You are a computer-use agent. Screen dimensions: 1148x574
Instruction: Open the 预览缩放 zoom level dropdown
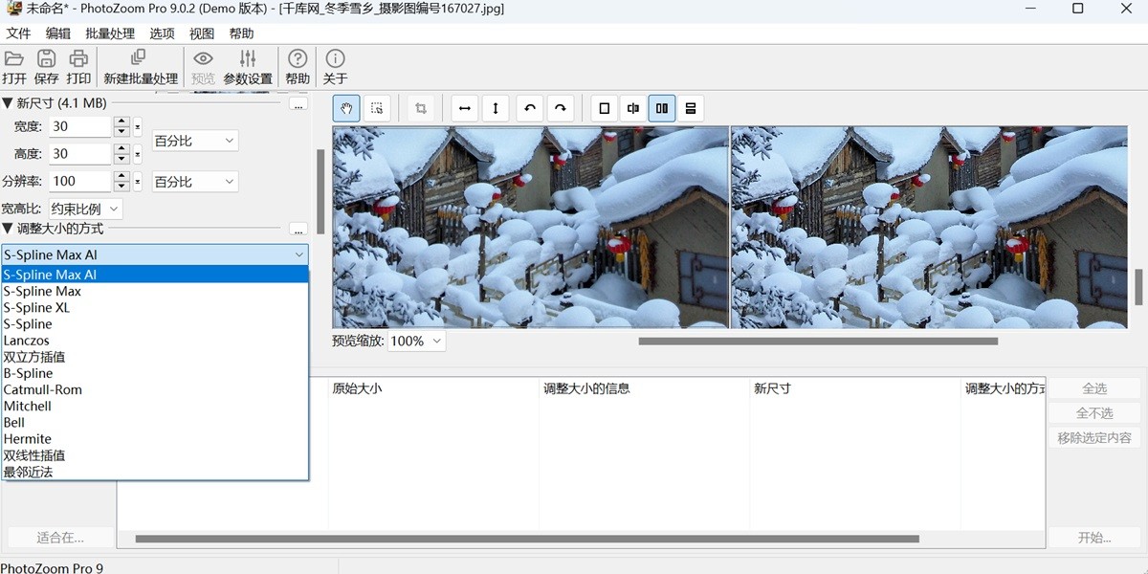pyautogui.click(x=415, y=341)
